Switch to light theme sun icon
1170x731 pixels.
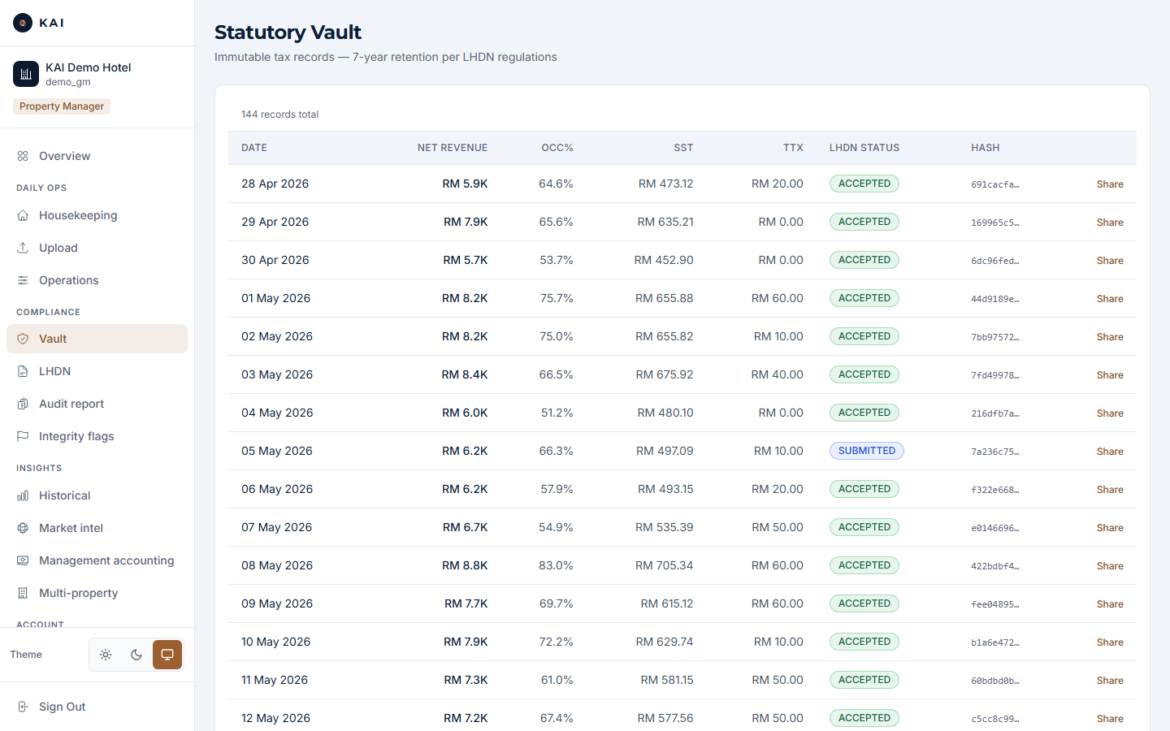106,655
